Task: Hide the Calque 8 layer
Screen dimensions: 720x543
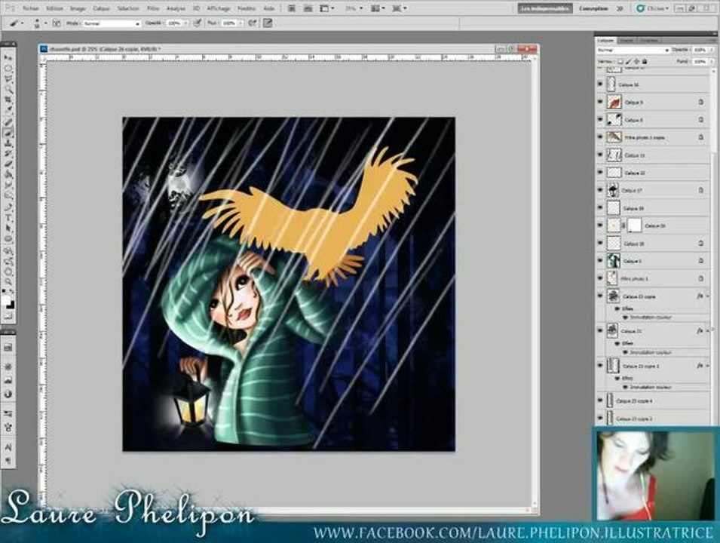Action: [x=600, y=119]
